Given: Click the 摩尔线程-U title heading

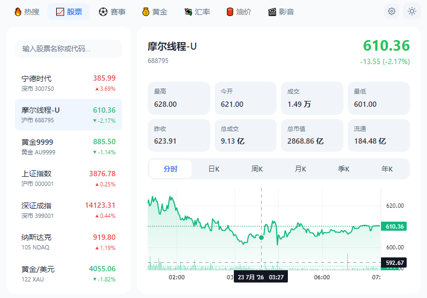Looking at the screenshot, I should point(172,46).
